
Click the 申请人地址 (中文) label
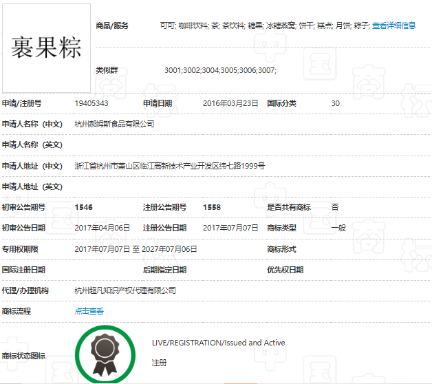[x=32, y=166]
